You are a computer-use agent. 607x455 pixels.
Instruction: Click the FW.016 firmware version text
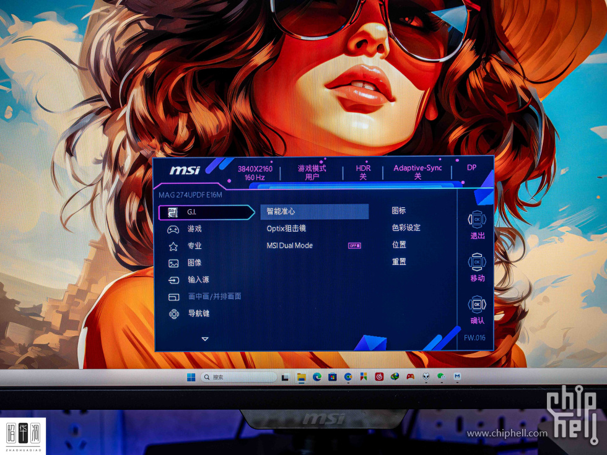474,338
